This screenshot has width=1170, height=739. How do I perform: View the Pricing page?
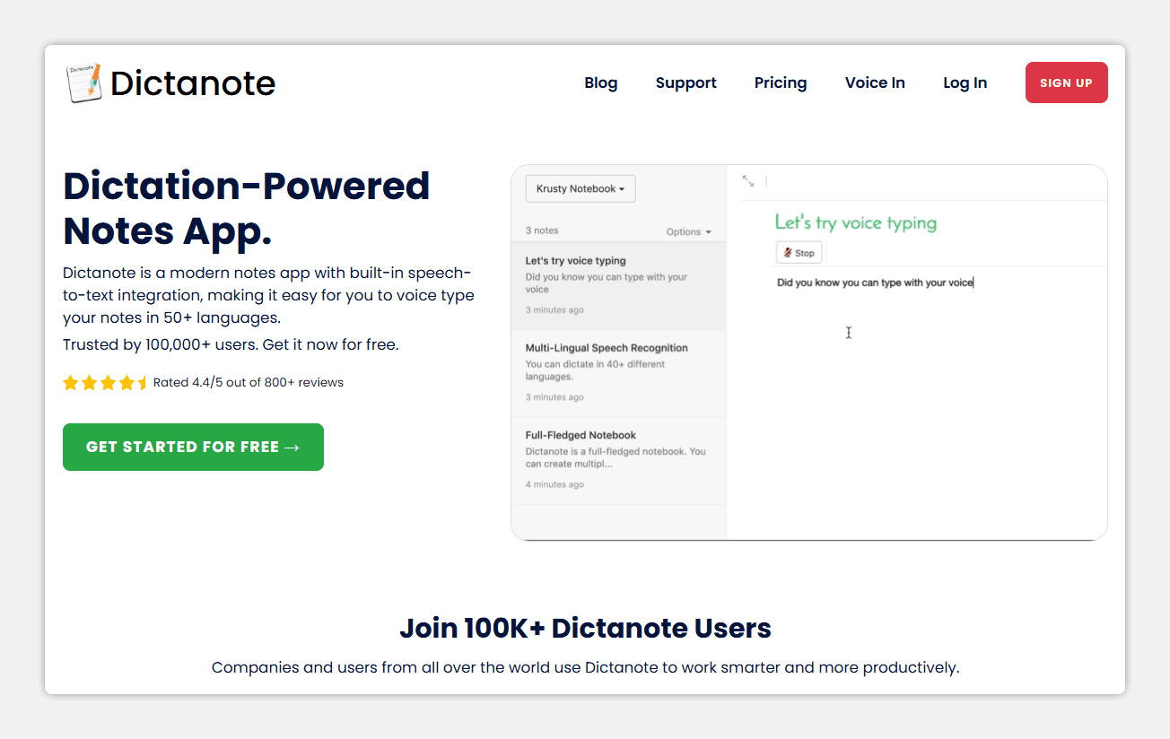780,83
